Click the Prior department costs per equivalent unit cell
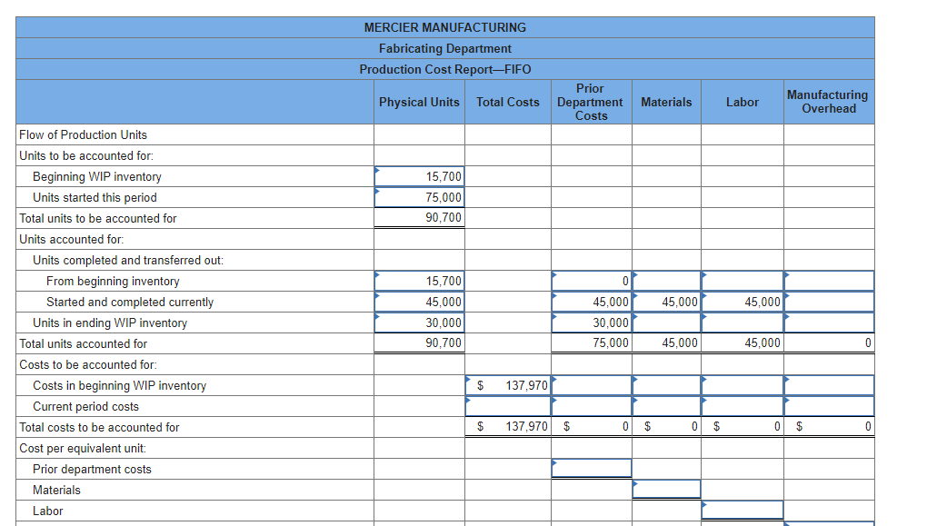Image resolution: width=947 pixels, height=526 pixels. pos(591,468)
